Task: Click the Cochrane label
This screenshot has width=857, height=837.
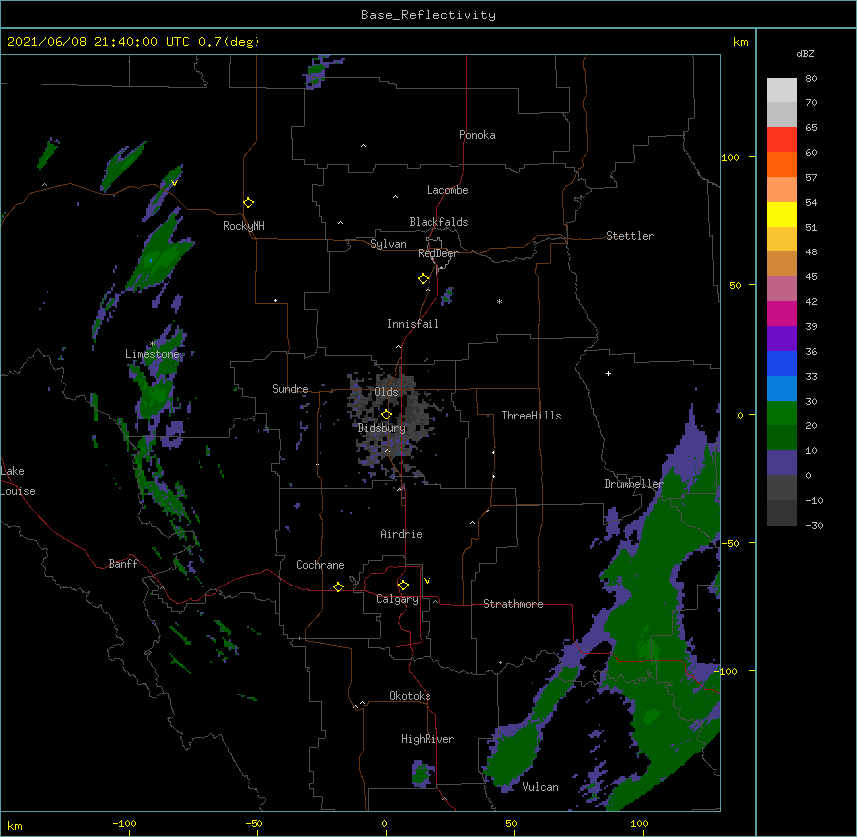Action: pyautogui.click(x=320, y=565)
